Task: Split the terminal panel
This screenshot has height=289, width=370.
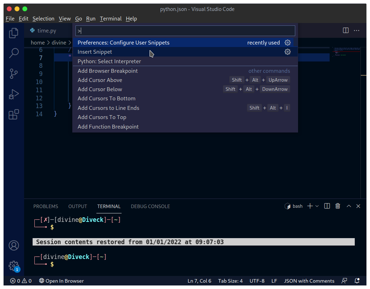Action: tap(327, 206)
